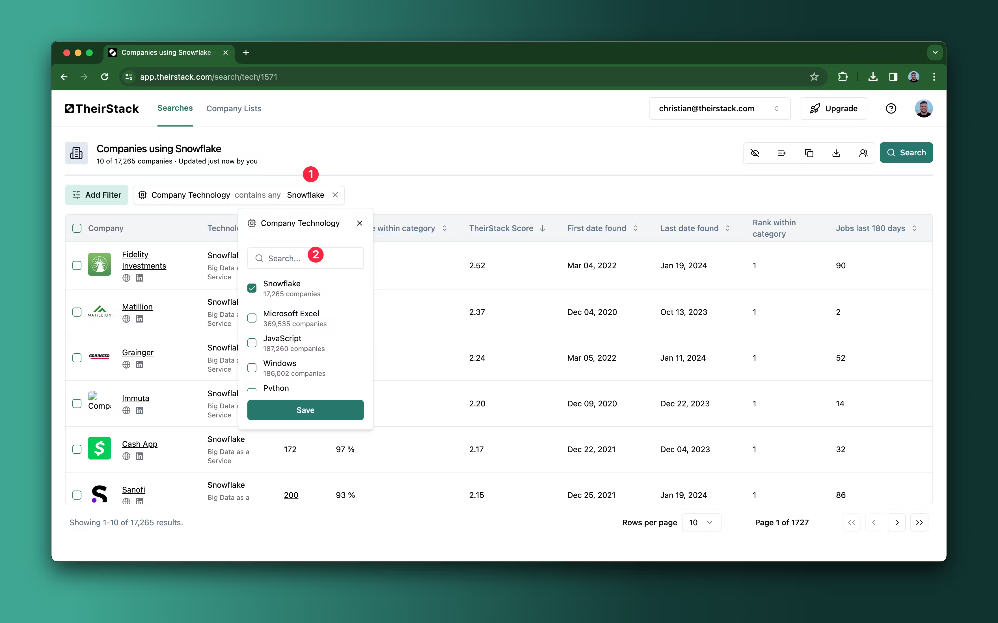
Task: Click the hide/eye-off icon in toolbar
Action: coord(755,153)
